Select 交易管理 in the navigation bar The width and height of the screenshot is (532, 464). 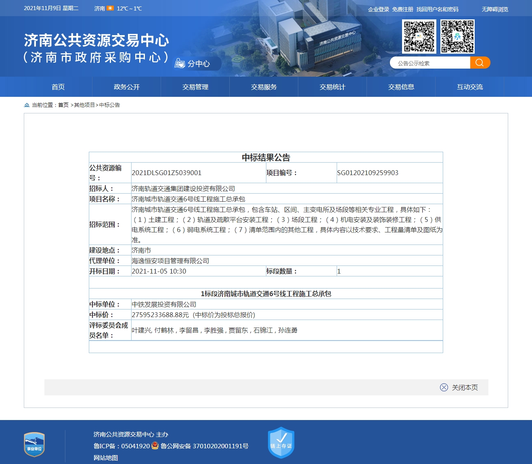pyautogui.click(x=195, y=87)
